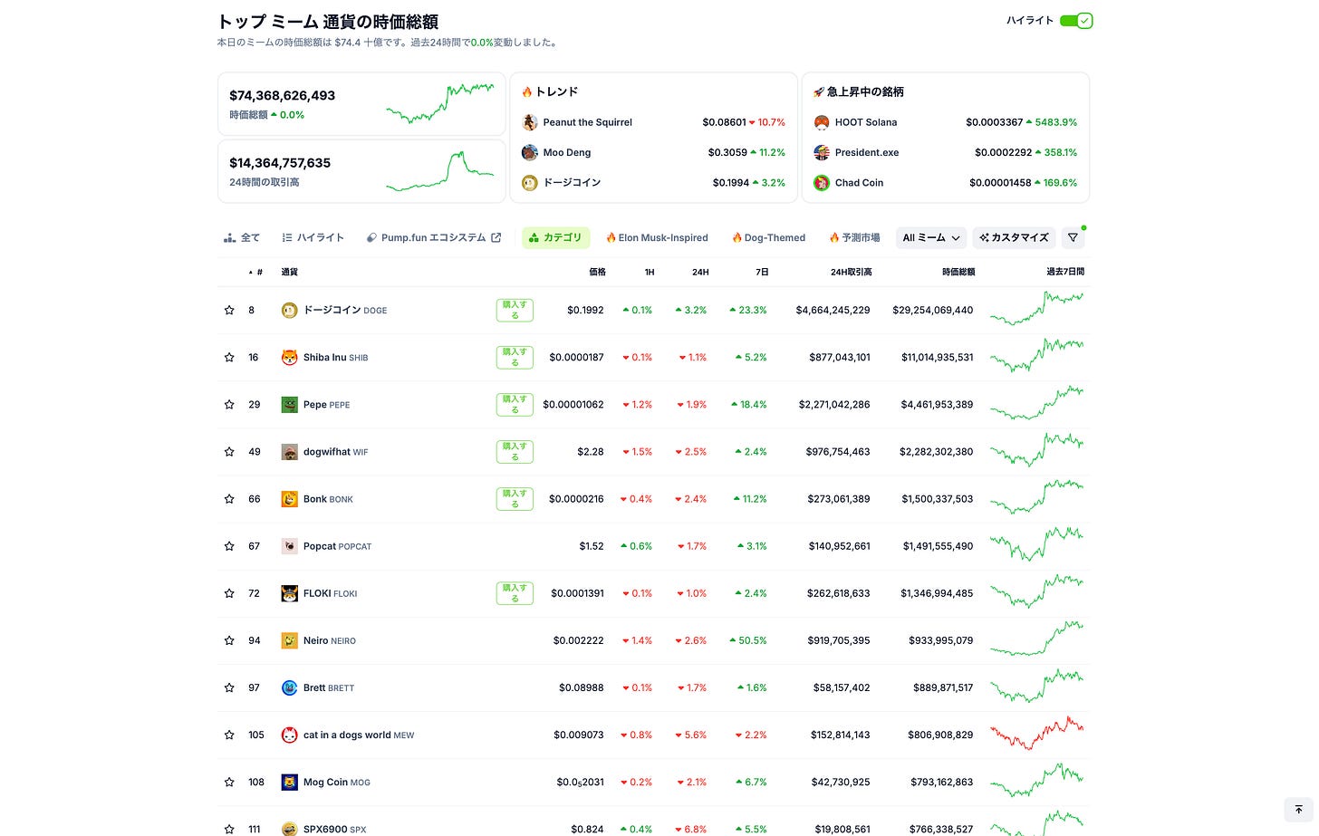Star Brett as a favorite
Image resolution: width=1319 pixels, height=836 pixels.
click(x=229, y=687)
